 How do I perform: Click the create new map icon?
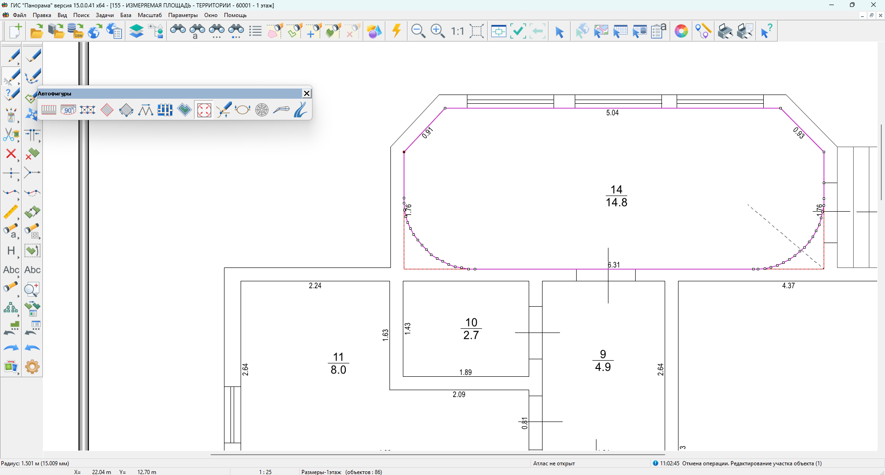pyautogui.click(x=15, y=31)
